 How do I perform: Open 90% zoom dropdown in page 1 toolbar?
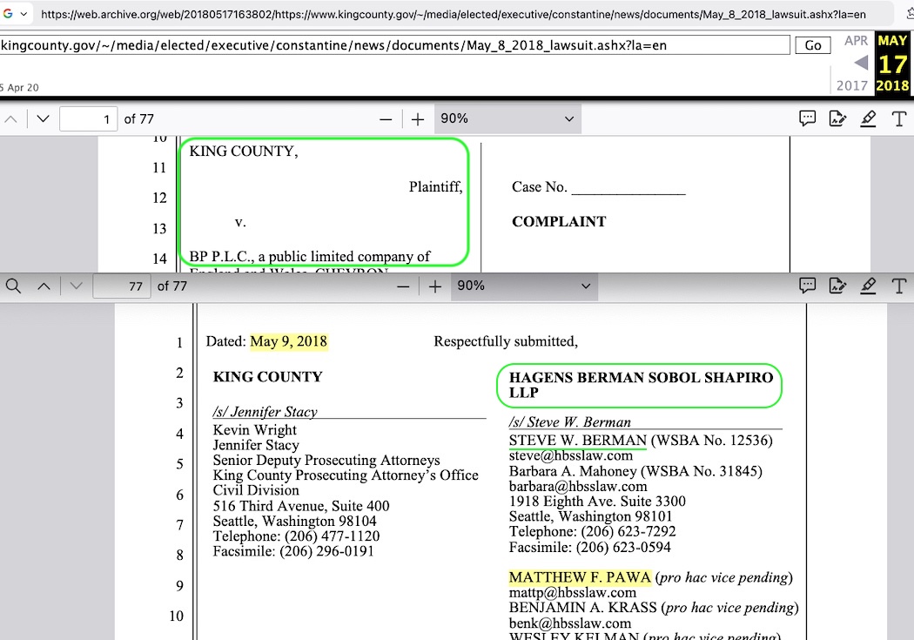pyautogui.click(x=507, y=119)
